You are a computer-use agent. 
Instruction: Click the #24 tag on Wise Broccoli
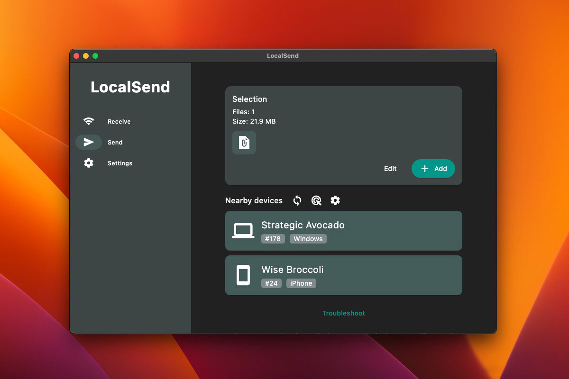[x=271, y=283]
